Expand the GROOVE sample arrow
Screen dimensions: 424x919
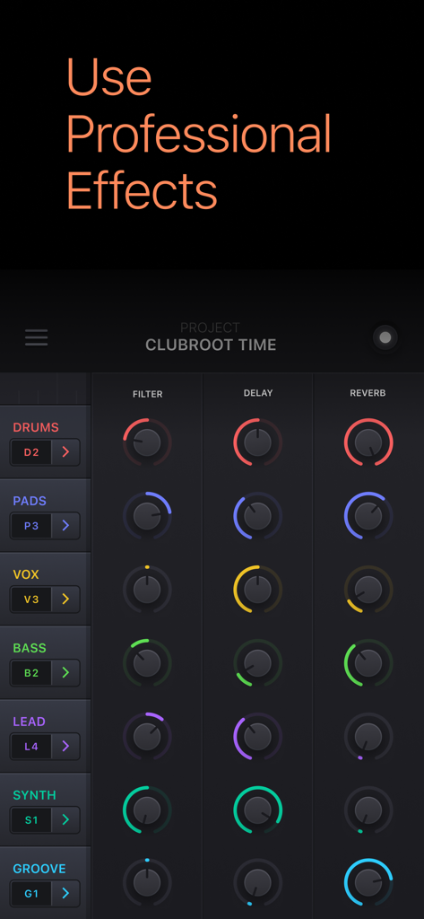click(x=65, y=893)
